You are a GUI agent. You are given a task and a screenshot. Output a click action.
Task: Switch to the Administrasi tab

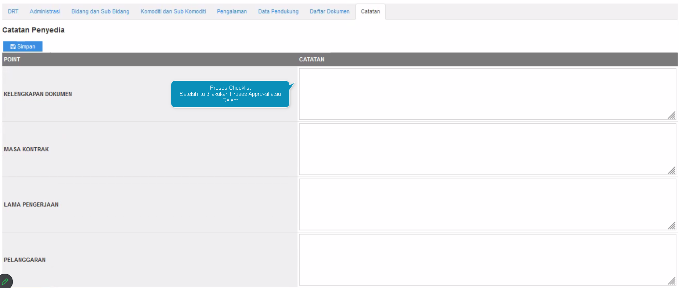pos(45,11)
